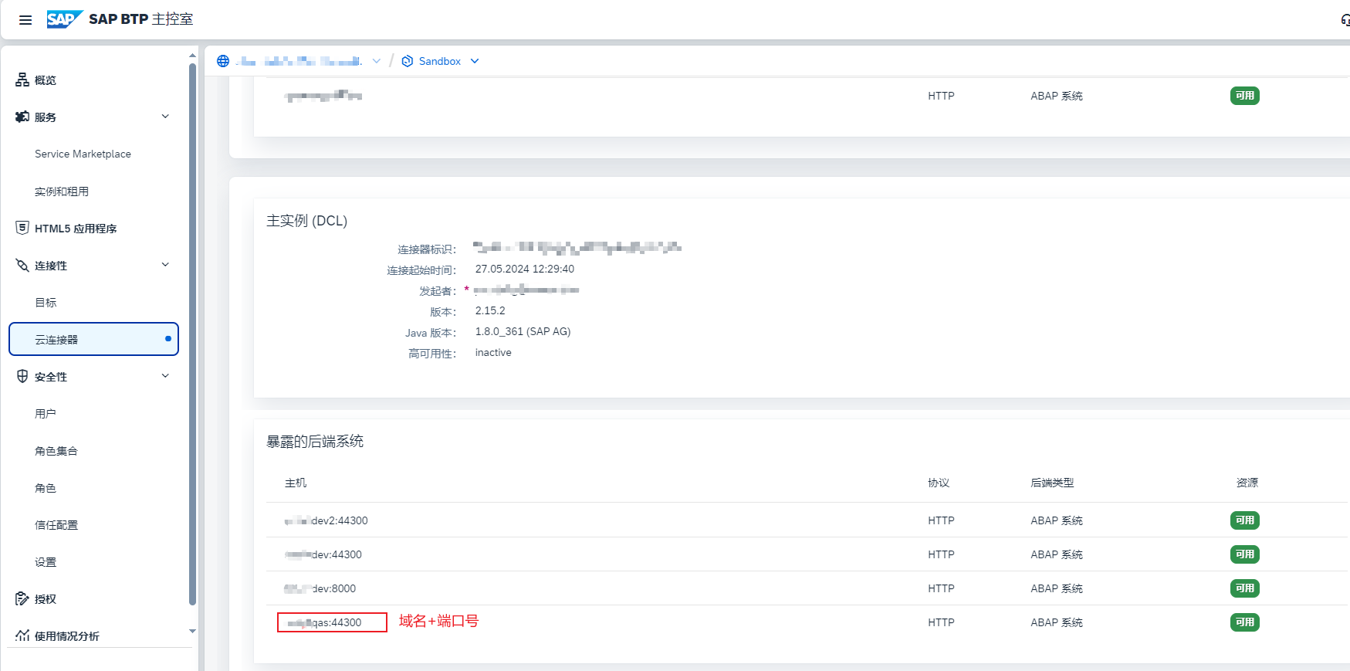Click the HTML5 应用程序 icon
This screenshot has height=671, width=1350.
tap(22, 228)
